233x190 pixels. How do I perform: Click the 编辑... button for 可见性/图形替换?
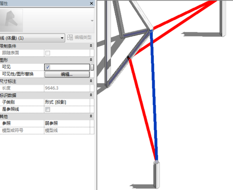(x=67, y=74)
